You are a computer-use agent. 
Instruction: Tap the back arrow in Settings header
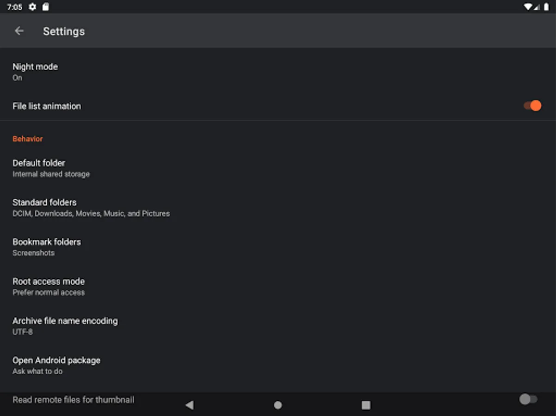coord(19,31)
